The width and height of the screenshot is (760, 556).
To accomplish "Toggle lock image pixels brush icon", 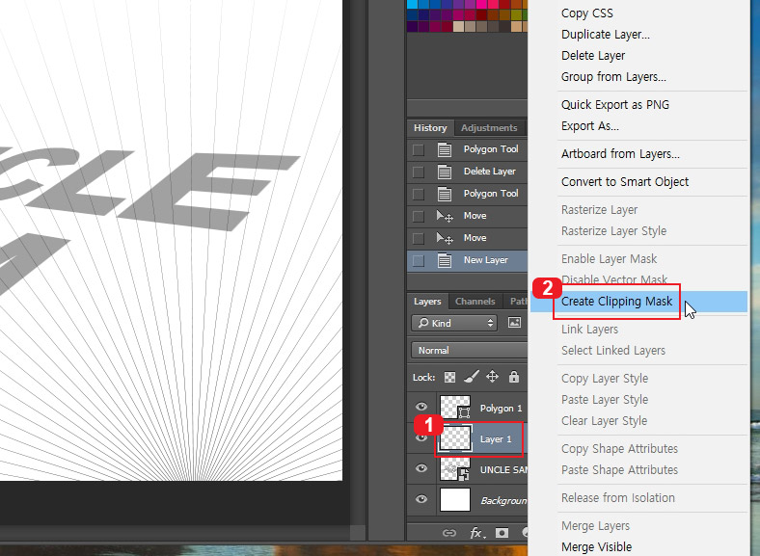I will click(x=471, y=377).
